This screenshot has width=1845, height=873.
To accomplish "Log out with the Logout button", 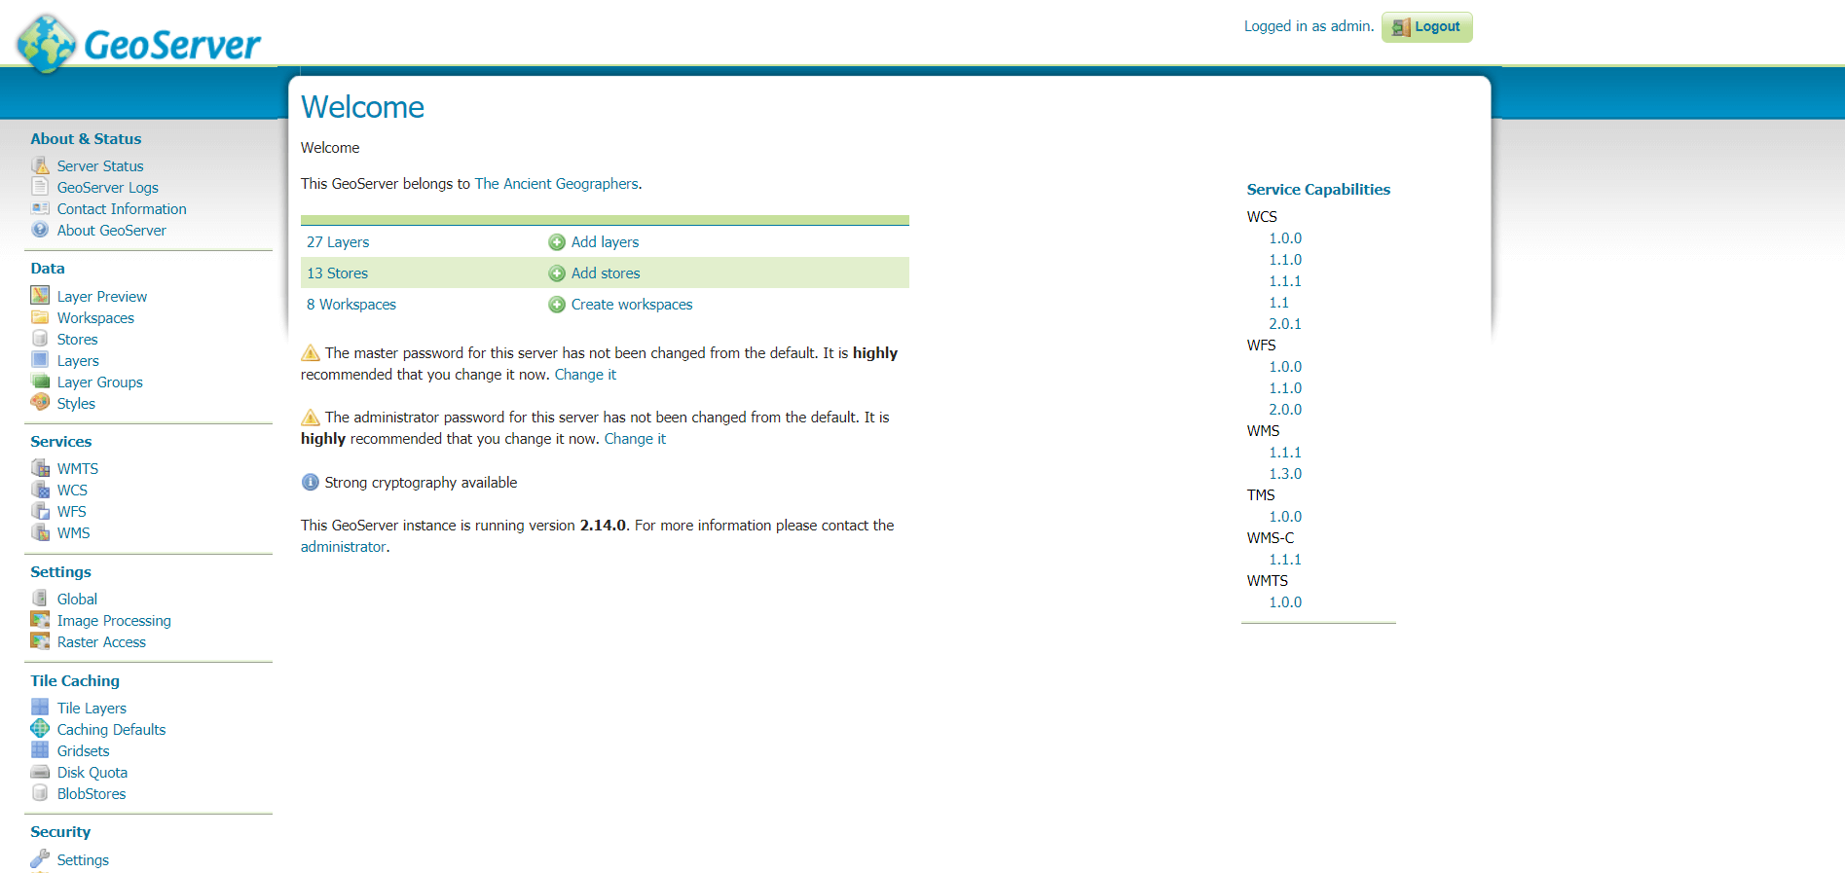I will tap(1426, 27).
